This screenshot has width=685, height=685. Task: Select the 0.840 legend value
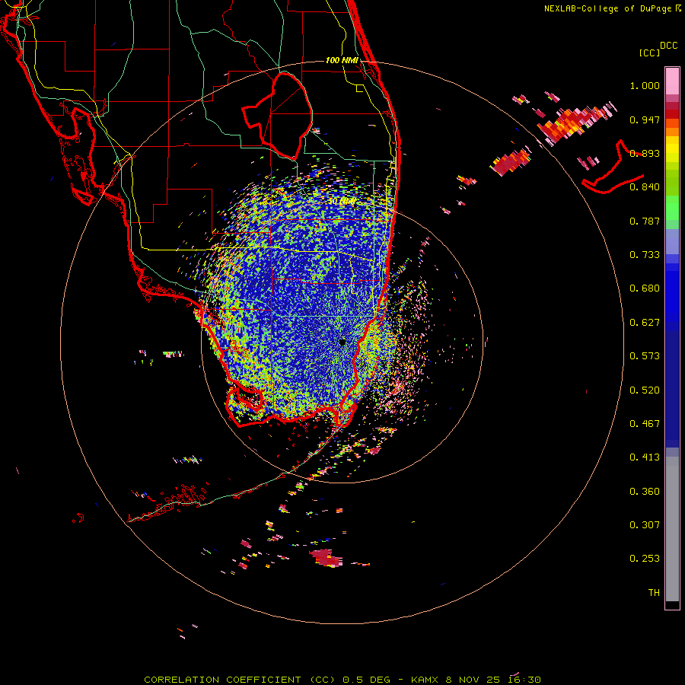pos(645,187)
